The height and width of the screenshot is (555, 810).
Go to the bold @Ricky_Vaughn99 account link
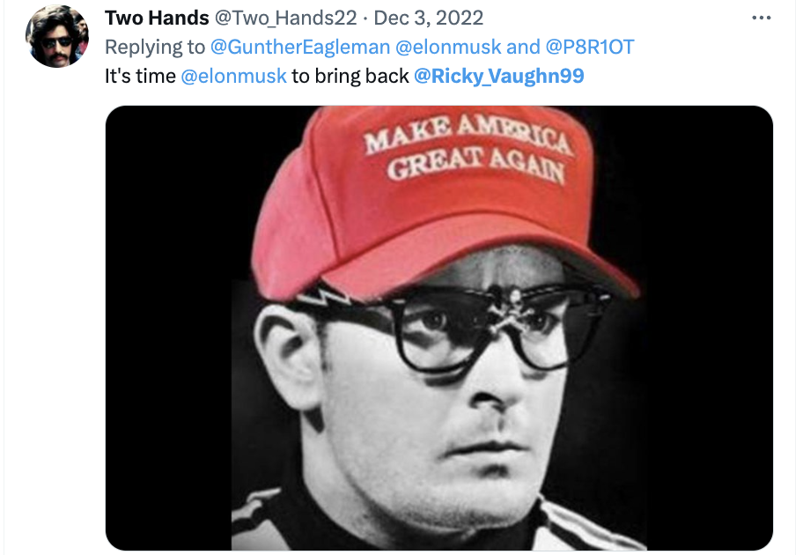click(x=499, y=76)
